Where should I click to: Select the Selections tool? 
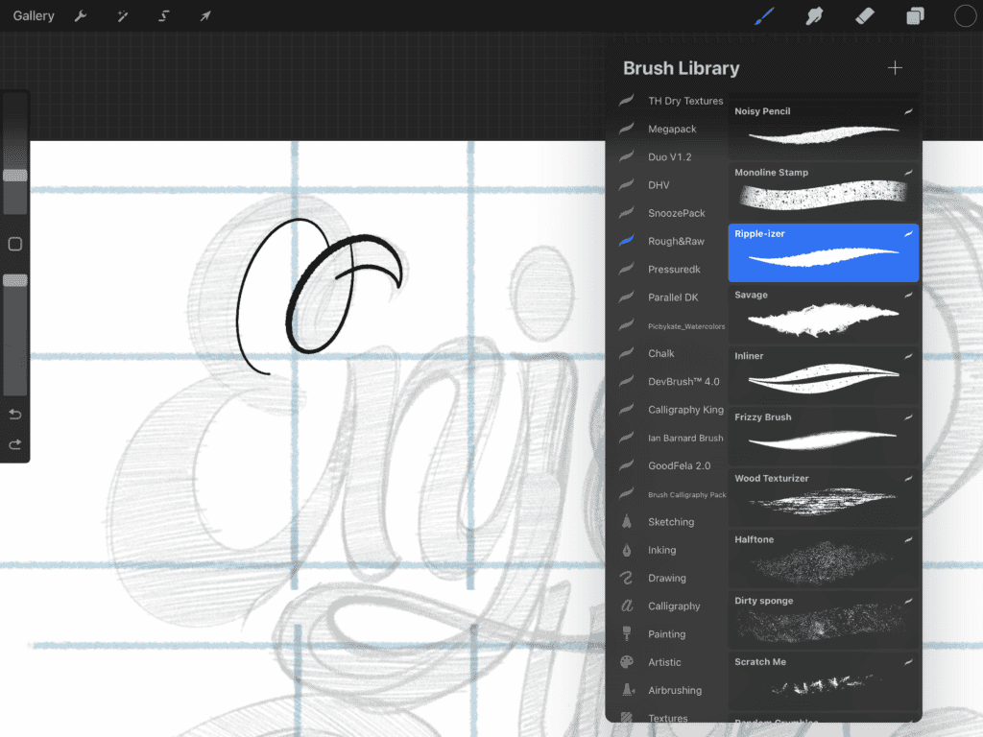pos(162,15)
